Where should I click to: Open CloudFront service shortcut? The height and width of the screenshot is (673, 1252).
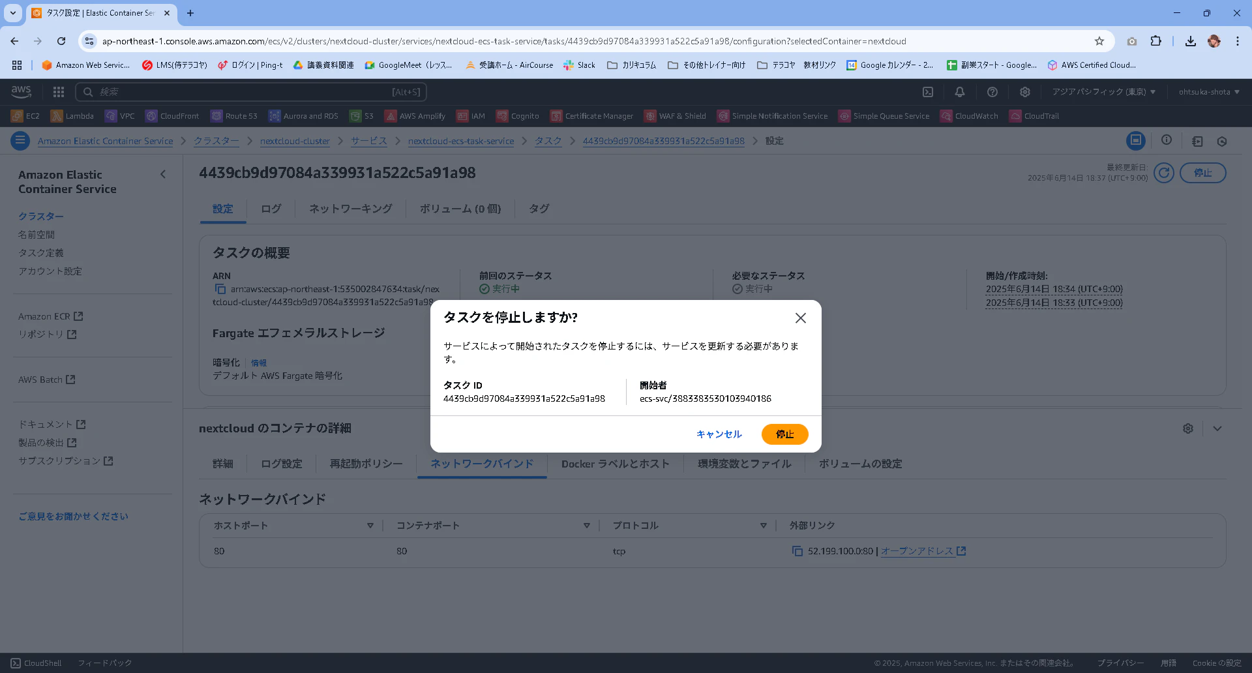click(x=172, y=116)
